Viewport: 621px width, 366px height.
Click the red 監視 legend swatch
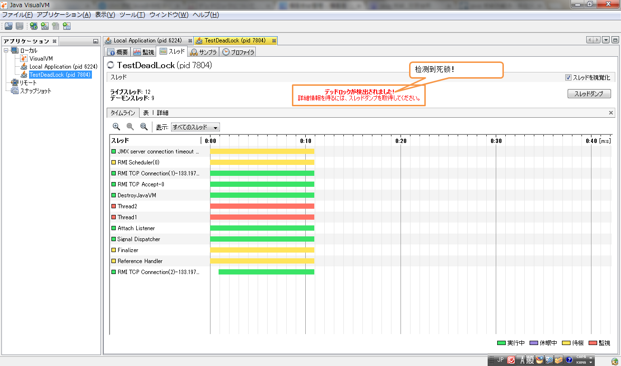click(x=593, y=343)
